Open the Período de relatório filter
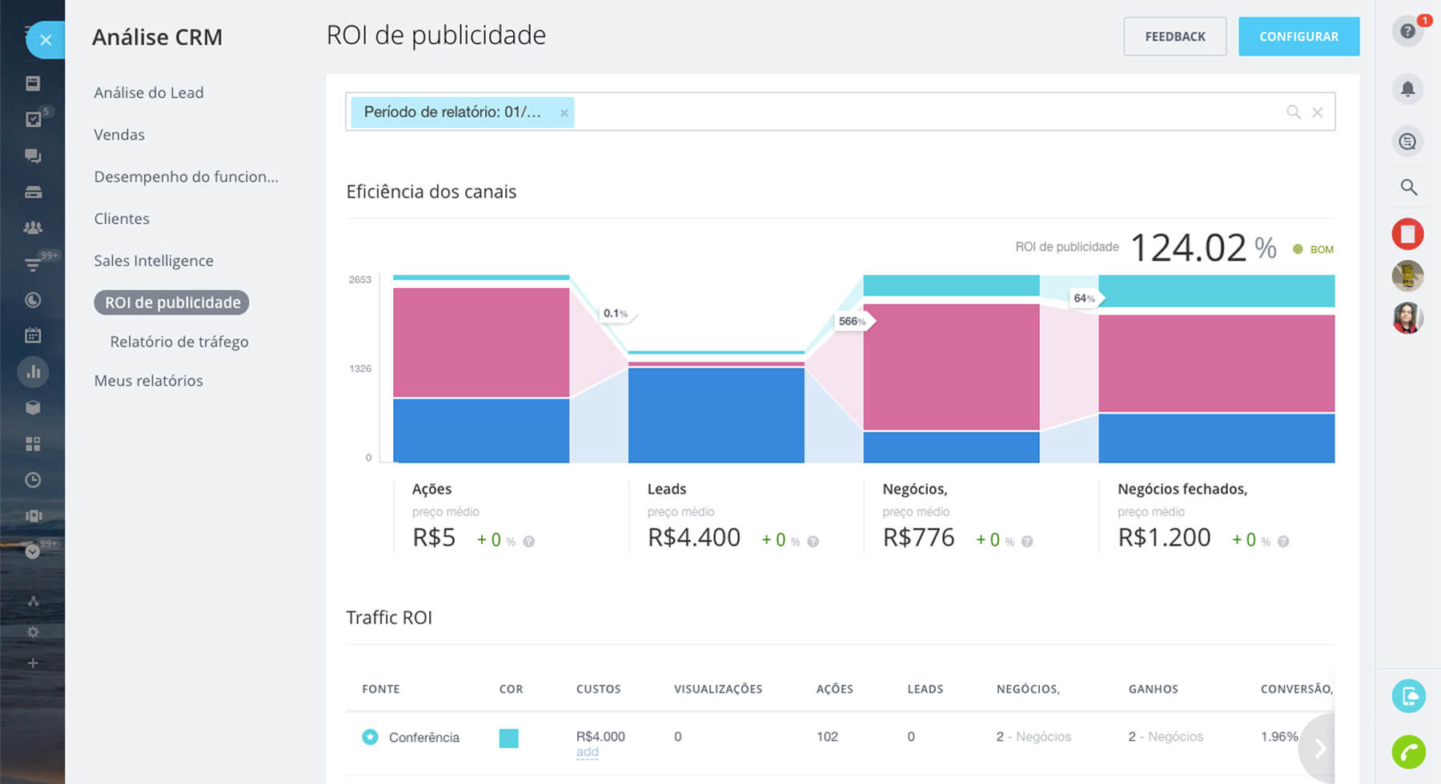The height and width of the screenshot is (784, 1441). click(x=452, y=112)
